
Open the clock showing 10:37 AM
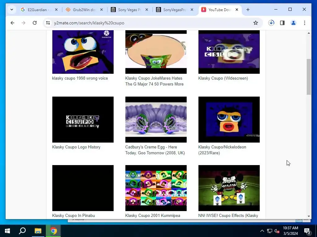point(290,231)
